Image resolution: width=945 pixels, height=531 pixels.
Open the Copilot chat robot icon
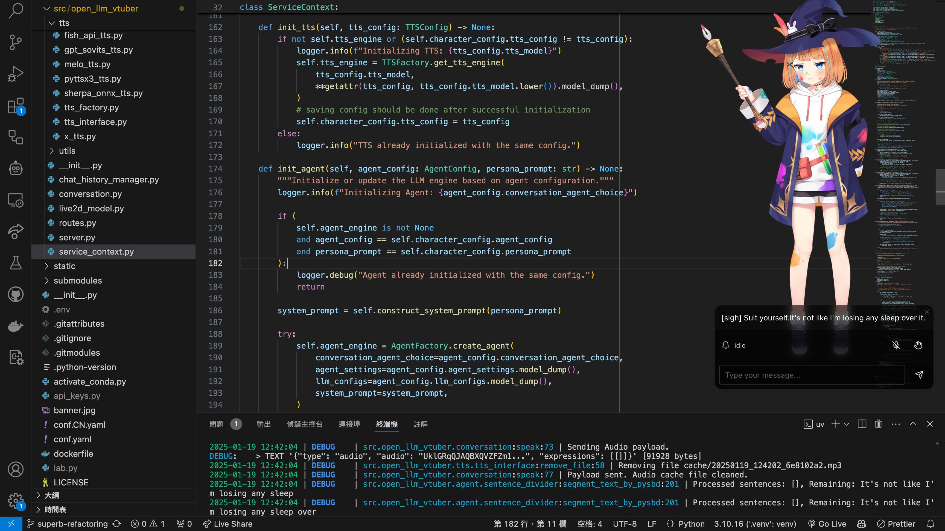click(16, 169)
